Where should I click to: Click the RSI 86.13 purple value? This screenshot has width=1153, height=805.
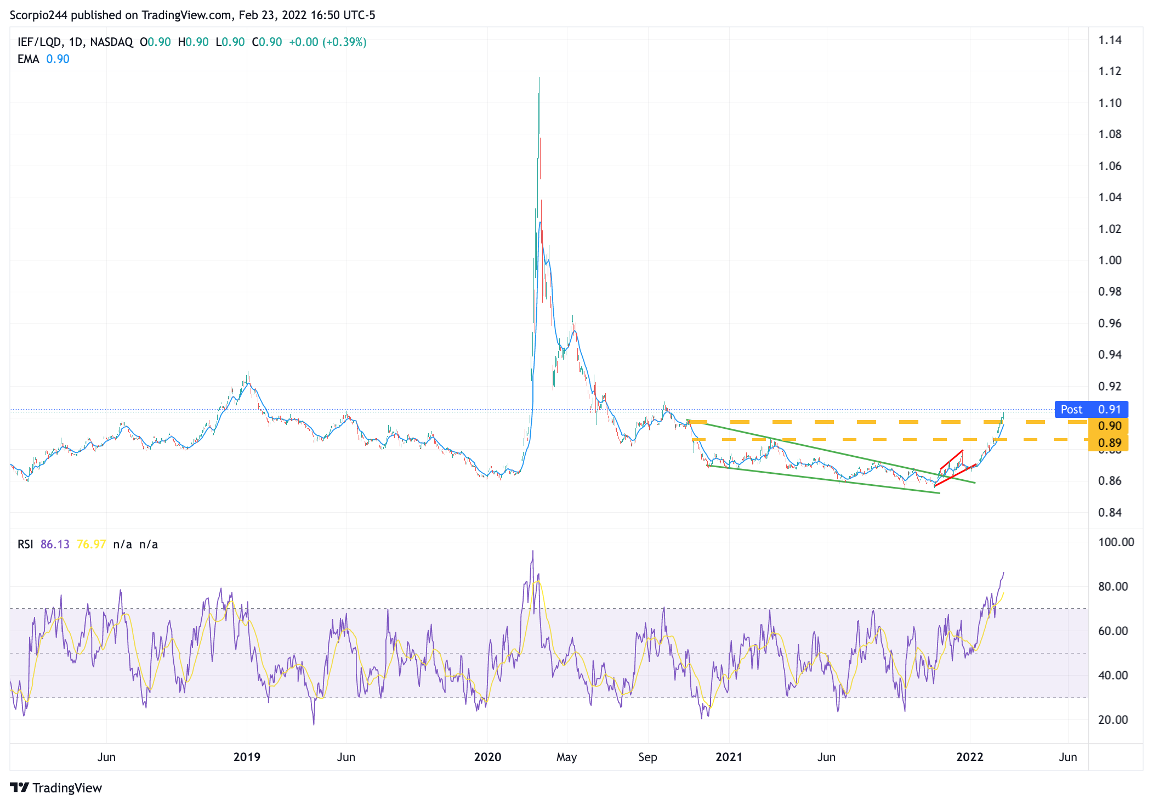(55, 544)
